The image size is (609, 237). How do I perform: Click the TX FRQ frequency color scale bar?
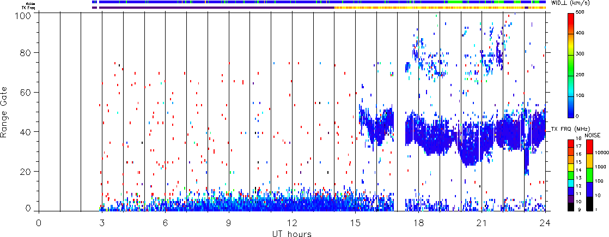pos(571,175)
